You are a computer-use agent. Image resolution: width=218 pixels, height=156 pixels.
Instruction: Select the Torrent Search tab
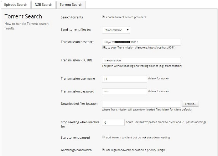pyautogui.click(x=71, y=5)
